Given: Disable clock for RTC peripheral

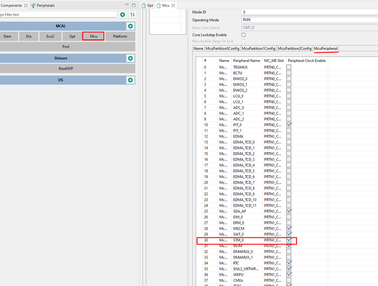Looking at the screenshot, I should [x=289, y=263].
